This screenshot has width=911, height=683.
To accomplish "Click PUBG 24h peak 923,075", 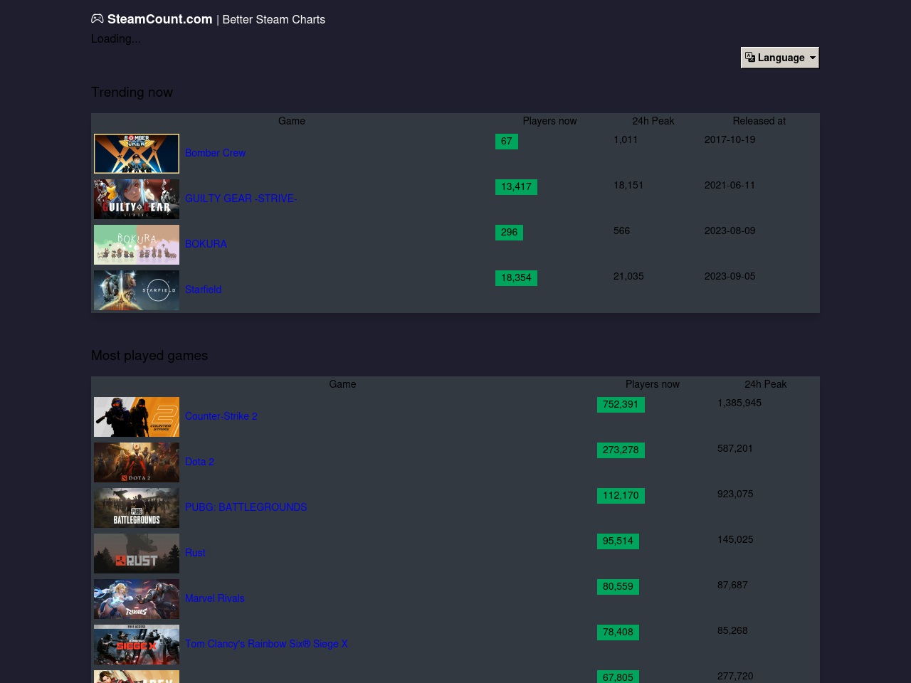I will pyautogui.click(x=735, y=494).
